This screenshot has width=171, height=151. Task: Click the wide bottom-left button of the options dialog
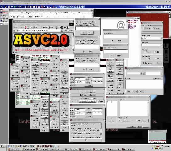147,63
